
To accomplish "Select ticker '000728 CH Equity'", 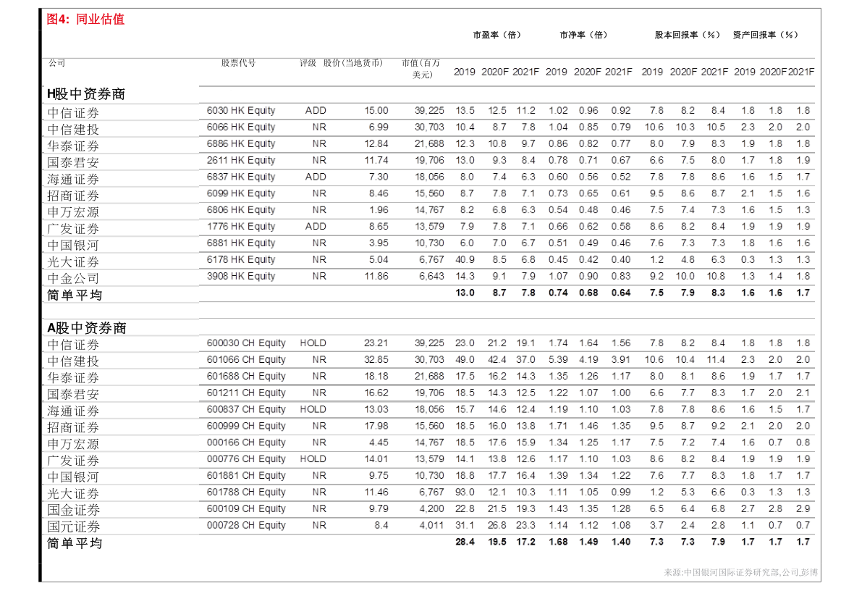I will tap(246, 525).
